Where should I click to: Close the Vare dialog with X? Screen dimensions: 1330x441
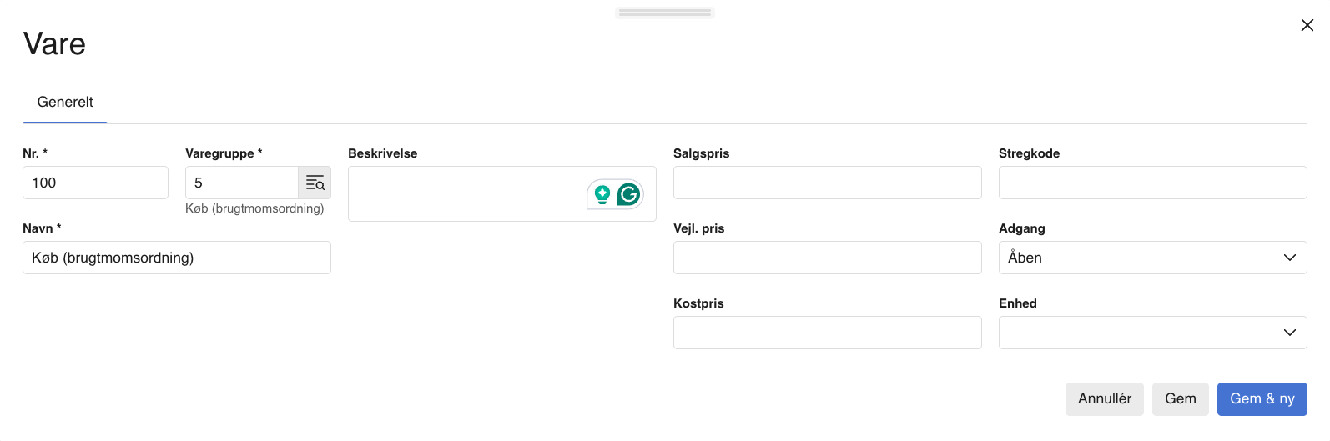(x=1307, y=25)
